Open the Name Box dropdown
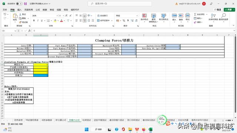237x133 pixels. tap(15, 31)
